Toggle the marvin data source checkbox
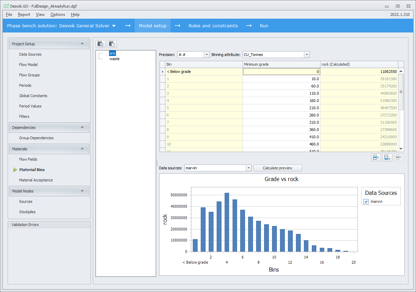The height and width of the screenshot is (292, 416). point(366,202)
